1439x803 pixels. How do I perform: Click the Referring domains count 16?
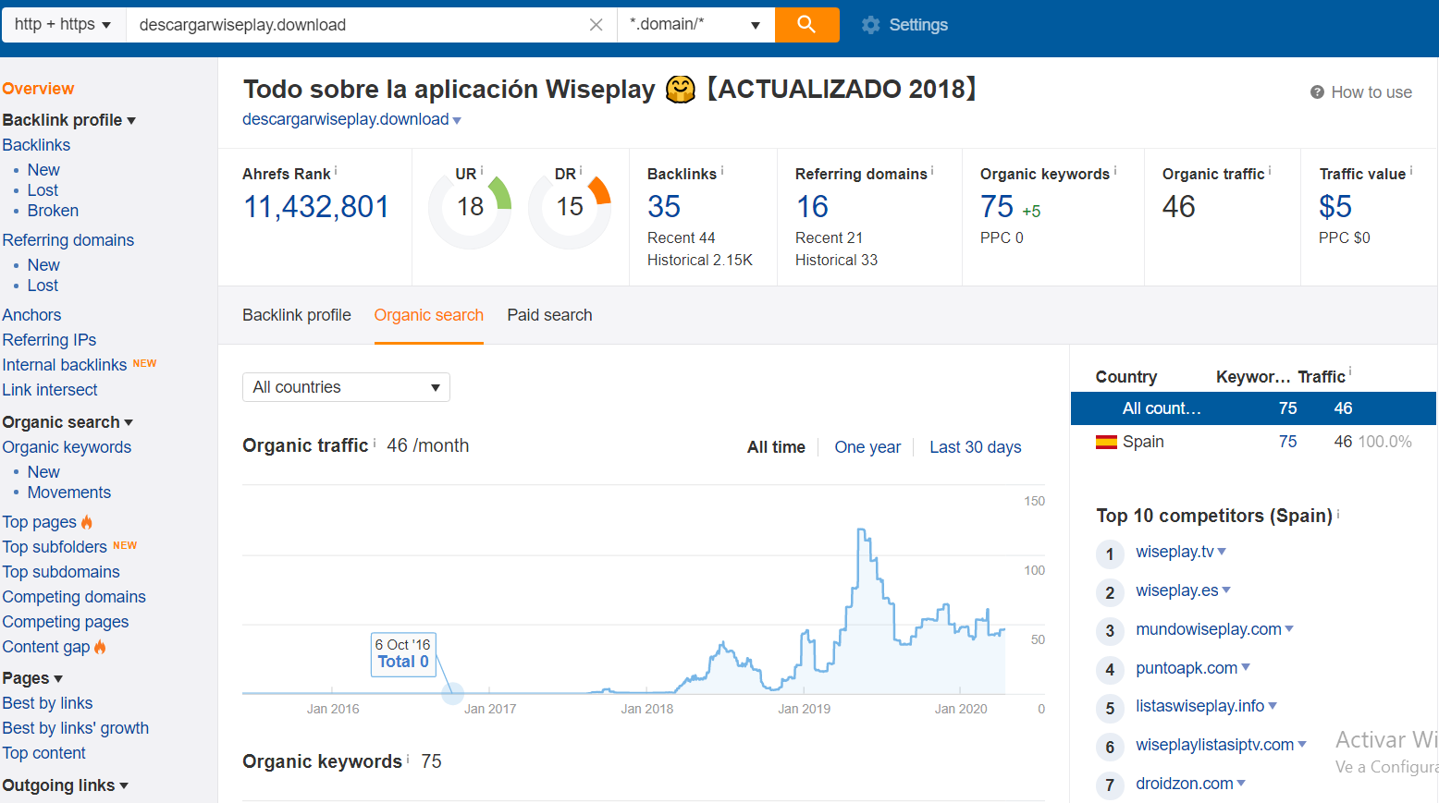812,207
